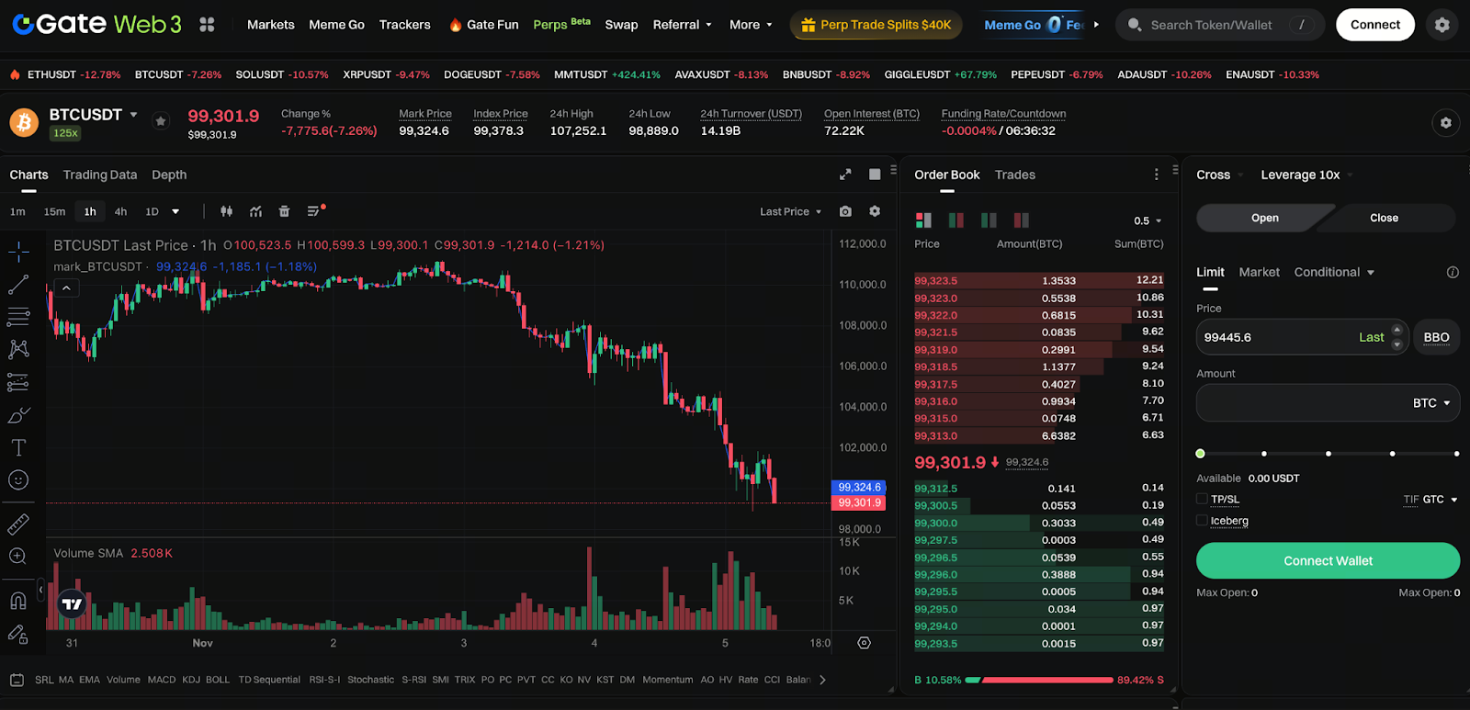
Task: Click the amount slider start handle
Action: (1200, 454)
